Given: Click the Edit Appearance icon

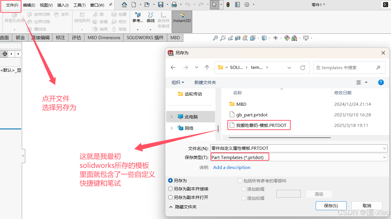Looking at the screenshot, I should point(287,38).
